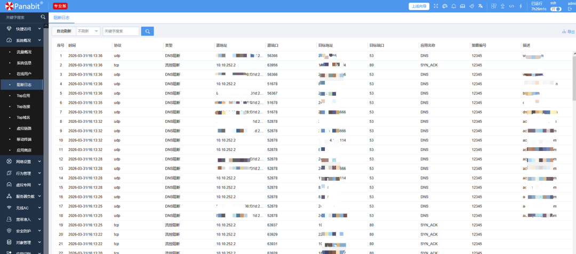Click the 策略编号 column header
576x254 pixels.
pos(479,45)
